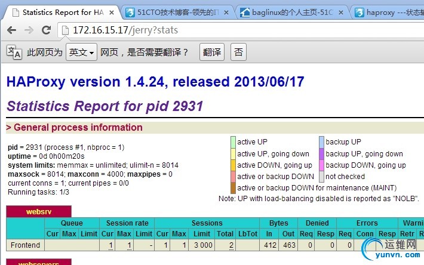Click the Session rate column header
Screen dimensions: 424x265
(x=127, y=223)
